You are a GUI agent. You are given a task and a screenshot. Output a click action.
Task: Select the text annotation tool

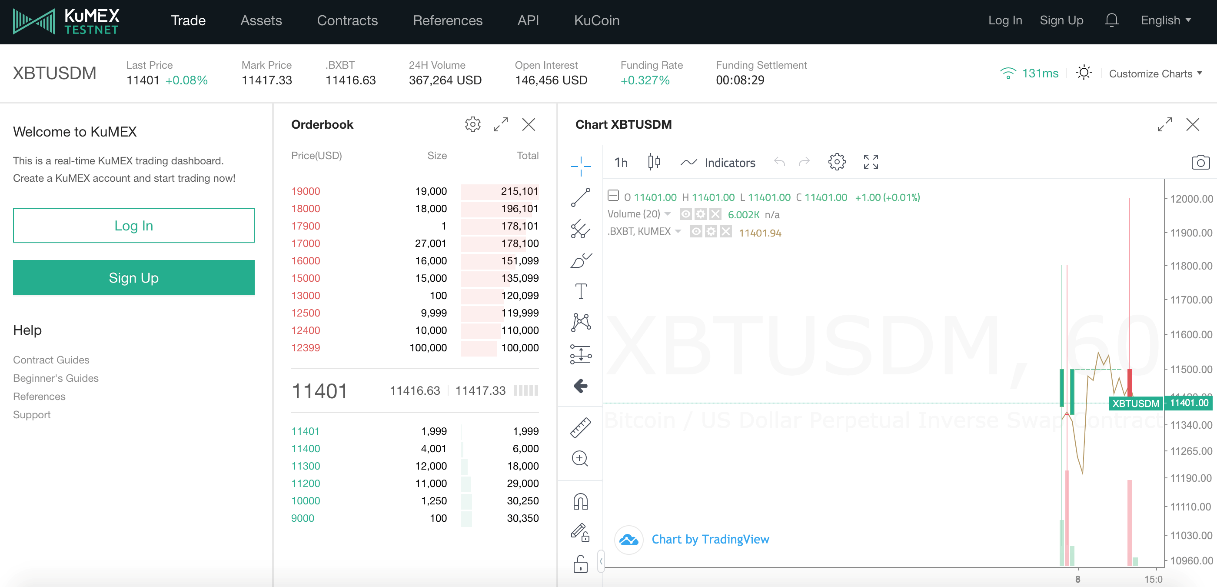point(580,291)
